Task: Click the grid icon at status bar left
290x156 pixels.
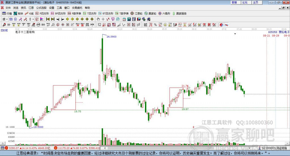Action: point(2,148)
